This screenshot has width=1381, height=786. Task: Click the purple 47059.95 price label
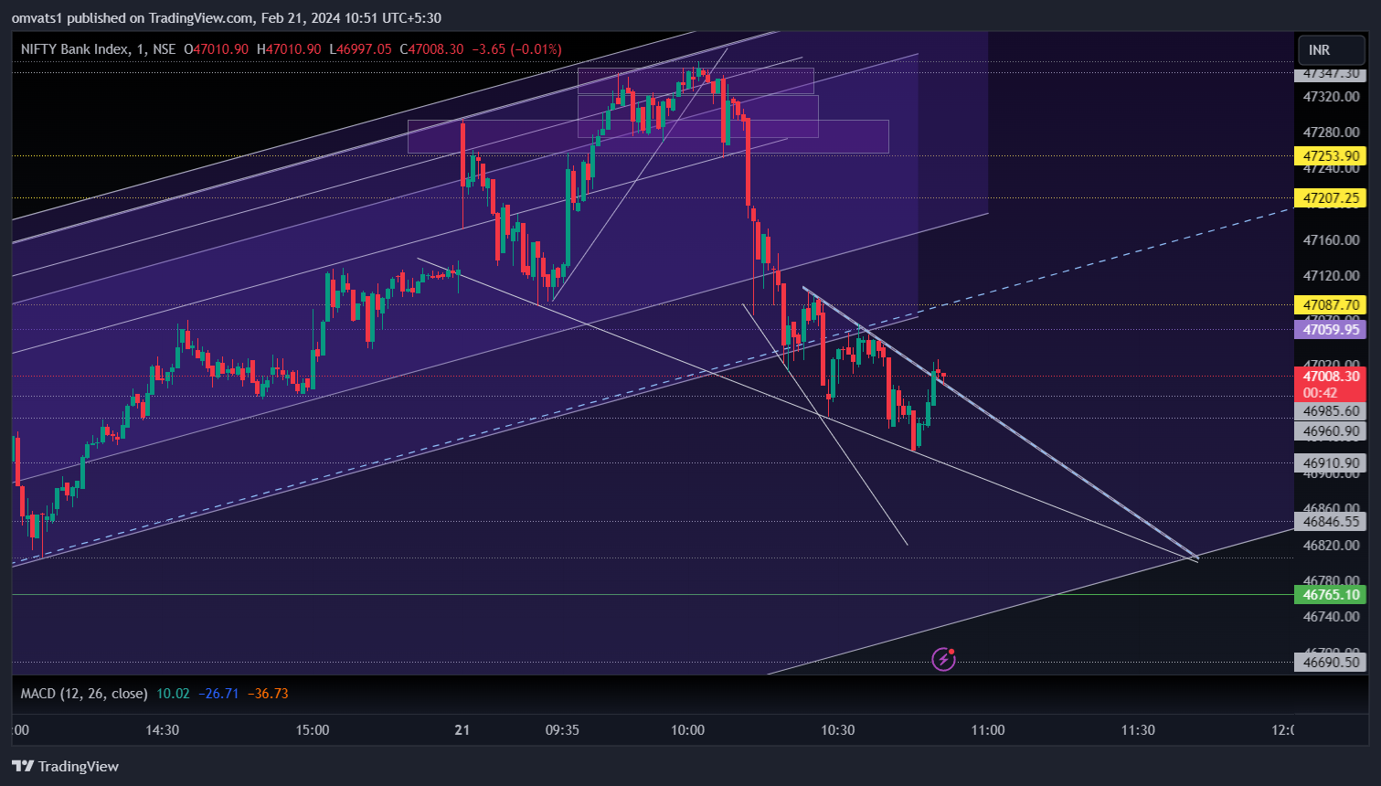1331,330
